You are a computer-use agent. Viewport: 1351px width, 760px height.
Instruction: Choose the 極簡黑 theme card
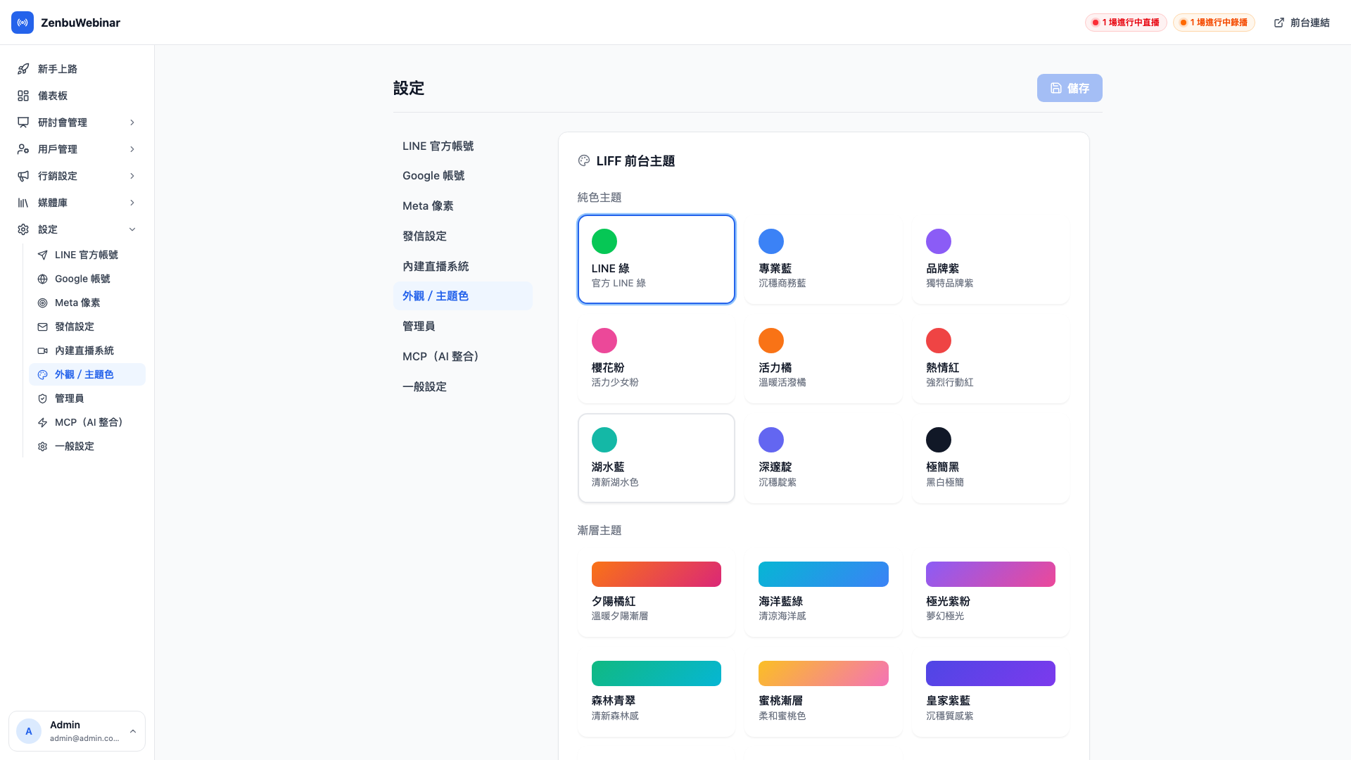point(991,458)
